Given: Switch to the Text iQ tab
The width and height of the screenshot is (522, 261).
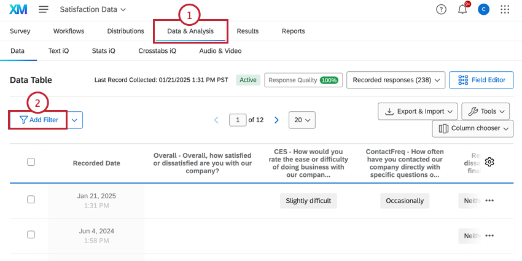Looking at the screenshot, I should click(58, 51).
